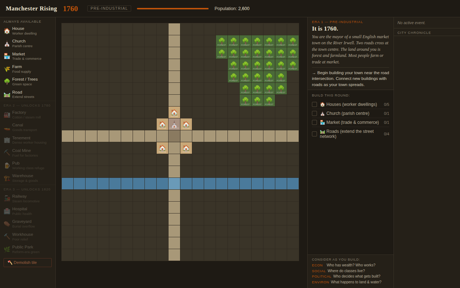Click the locked Workhouse tool
Image resolution: width=460 pixels, height=288 pixels.
28,237
